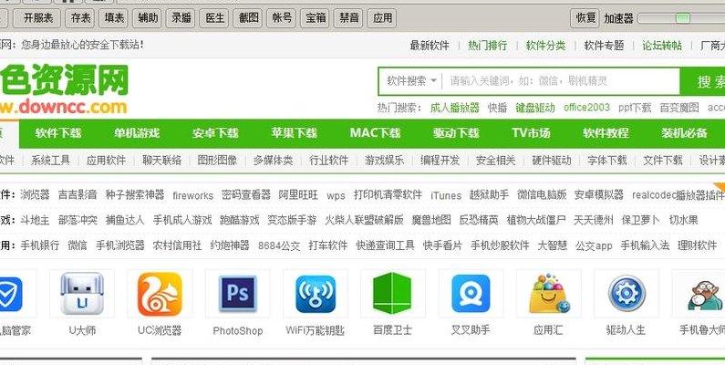
Task: Click the 录播 toolbar button
Action: (x=181, y=18)
